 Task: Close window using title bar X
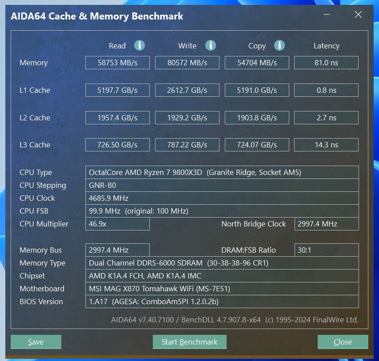(x=358, y=15)
